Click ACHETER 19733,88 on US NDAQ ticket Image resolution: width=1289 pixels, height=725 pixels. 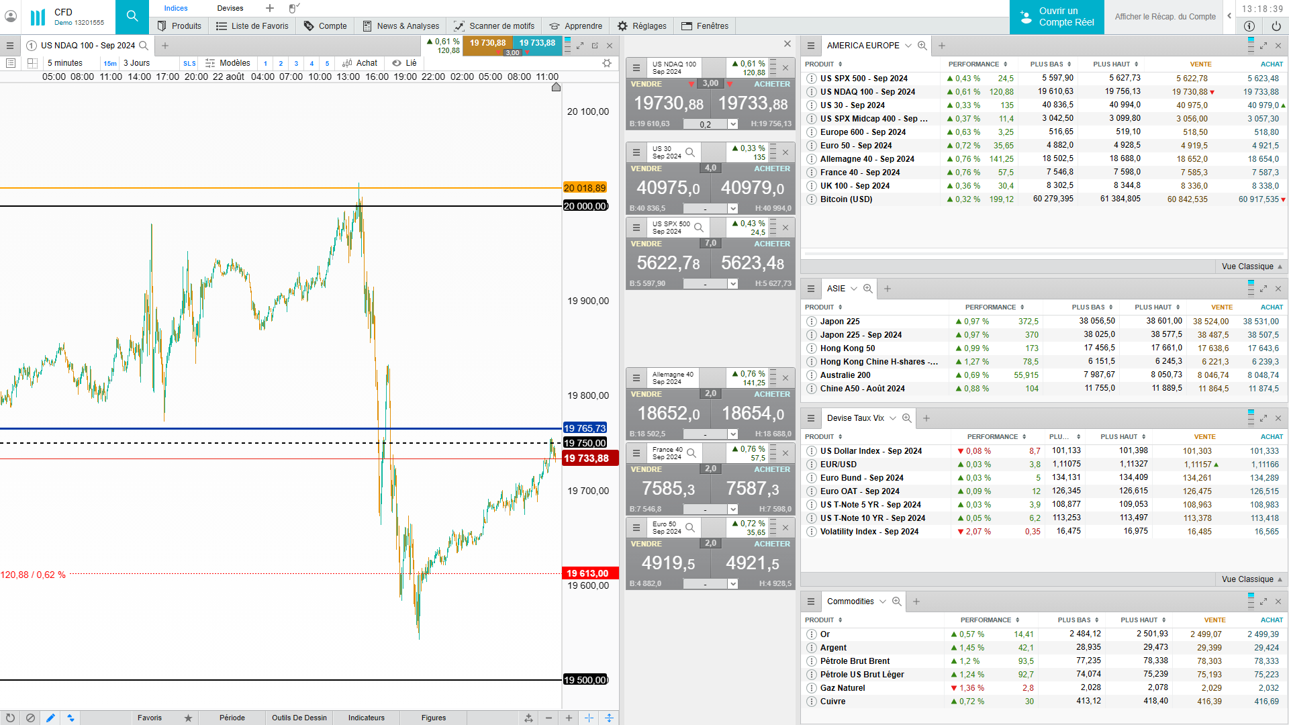(753, 103)
